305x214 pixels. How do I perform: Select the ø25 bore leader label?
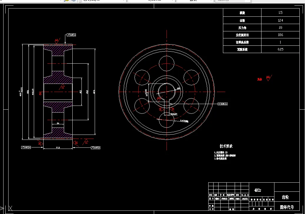[178, 89]
